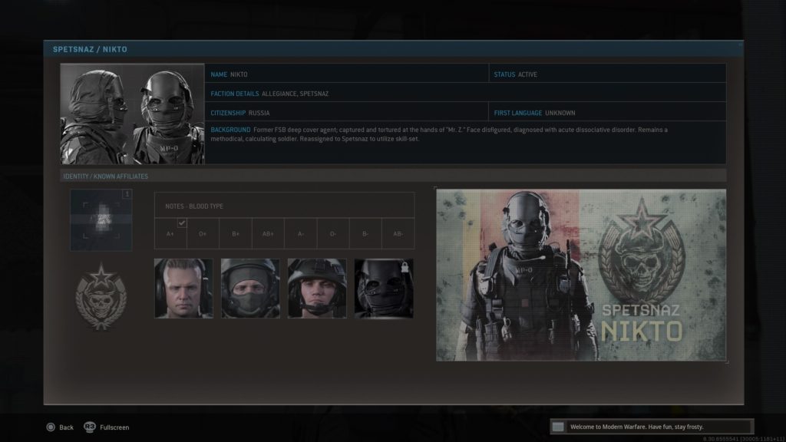Screen dimensions: 786x442
Task: Select operator wearing helmet with chinstrap portrait
Action: tap(317, 289)
